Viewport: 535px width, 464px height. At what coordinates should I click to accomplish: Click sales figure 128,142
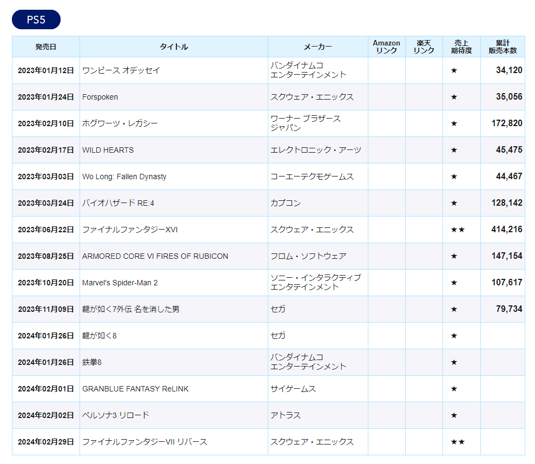click(x=507, y=202)
